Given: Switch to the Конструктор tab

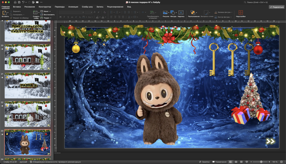Looking at the screenshot, I should 45,7.
